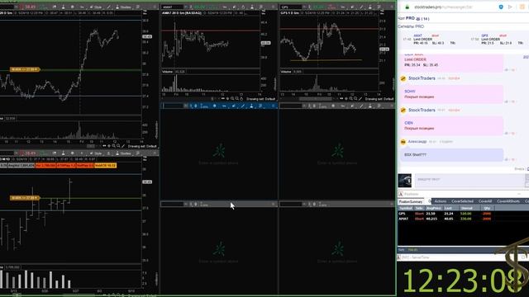
Task: Open Studies on the top-left chart toolbar
Action: (x=123, y=7)
